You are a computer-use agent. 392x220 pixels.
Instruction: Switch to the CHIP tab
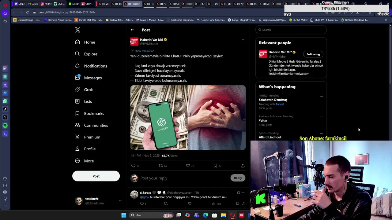click(87, 4)
